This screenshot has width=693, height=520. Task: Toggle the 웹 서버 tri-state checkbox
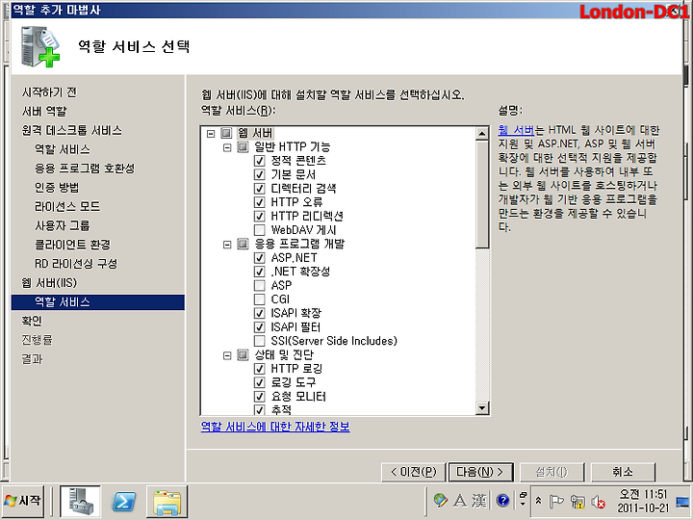[x=226, y=133]
